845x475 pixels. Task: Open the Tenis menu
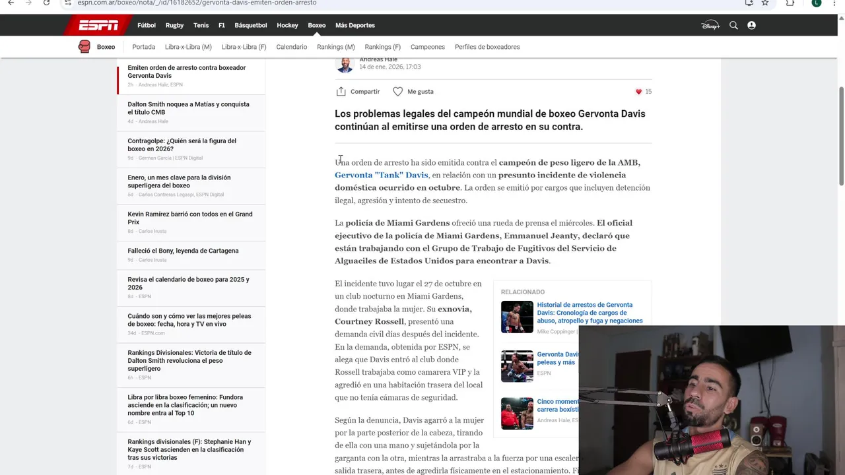[201, 25]
